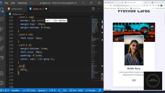
Task: Change end of line sequence LF
Action: click(59, 90)
